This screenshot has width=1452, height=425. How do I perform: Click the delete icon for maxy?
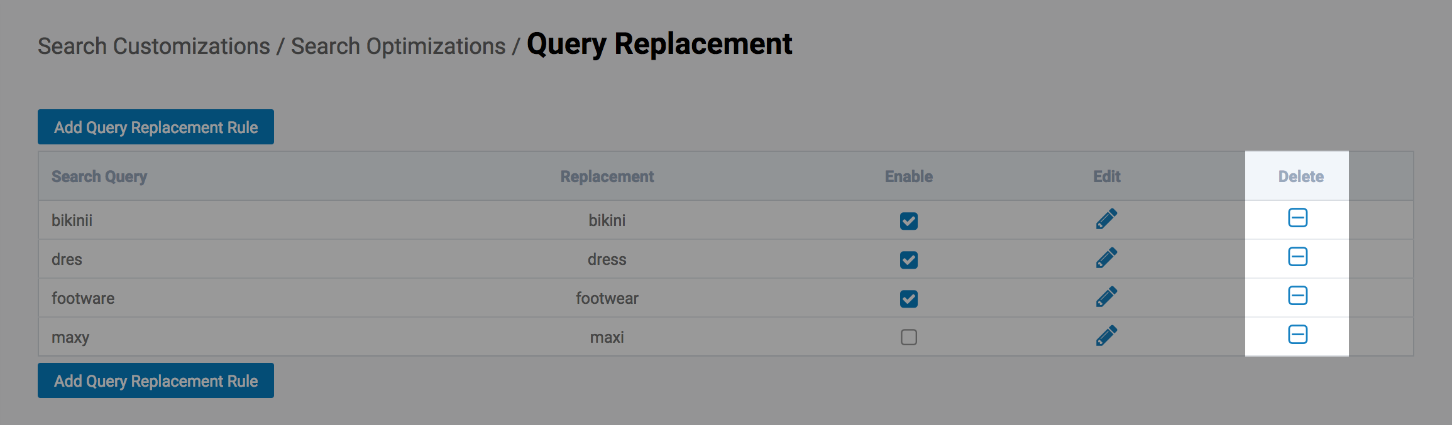1297,335
